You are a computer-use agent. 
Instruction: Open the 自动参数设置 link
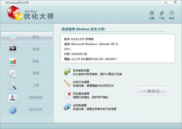(81, 70)
